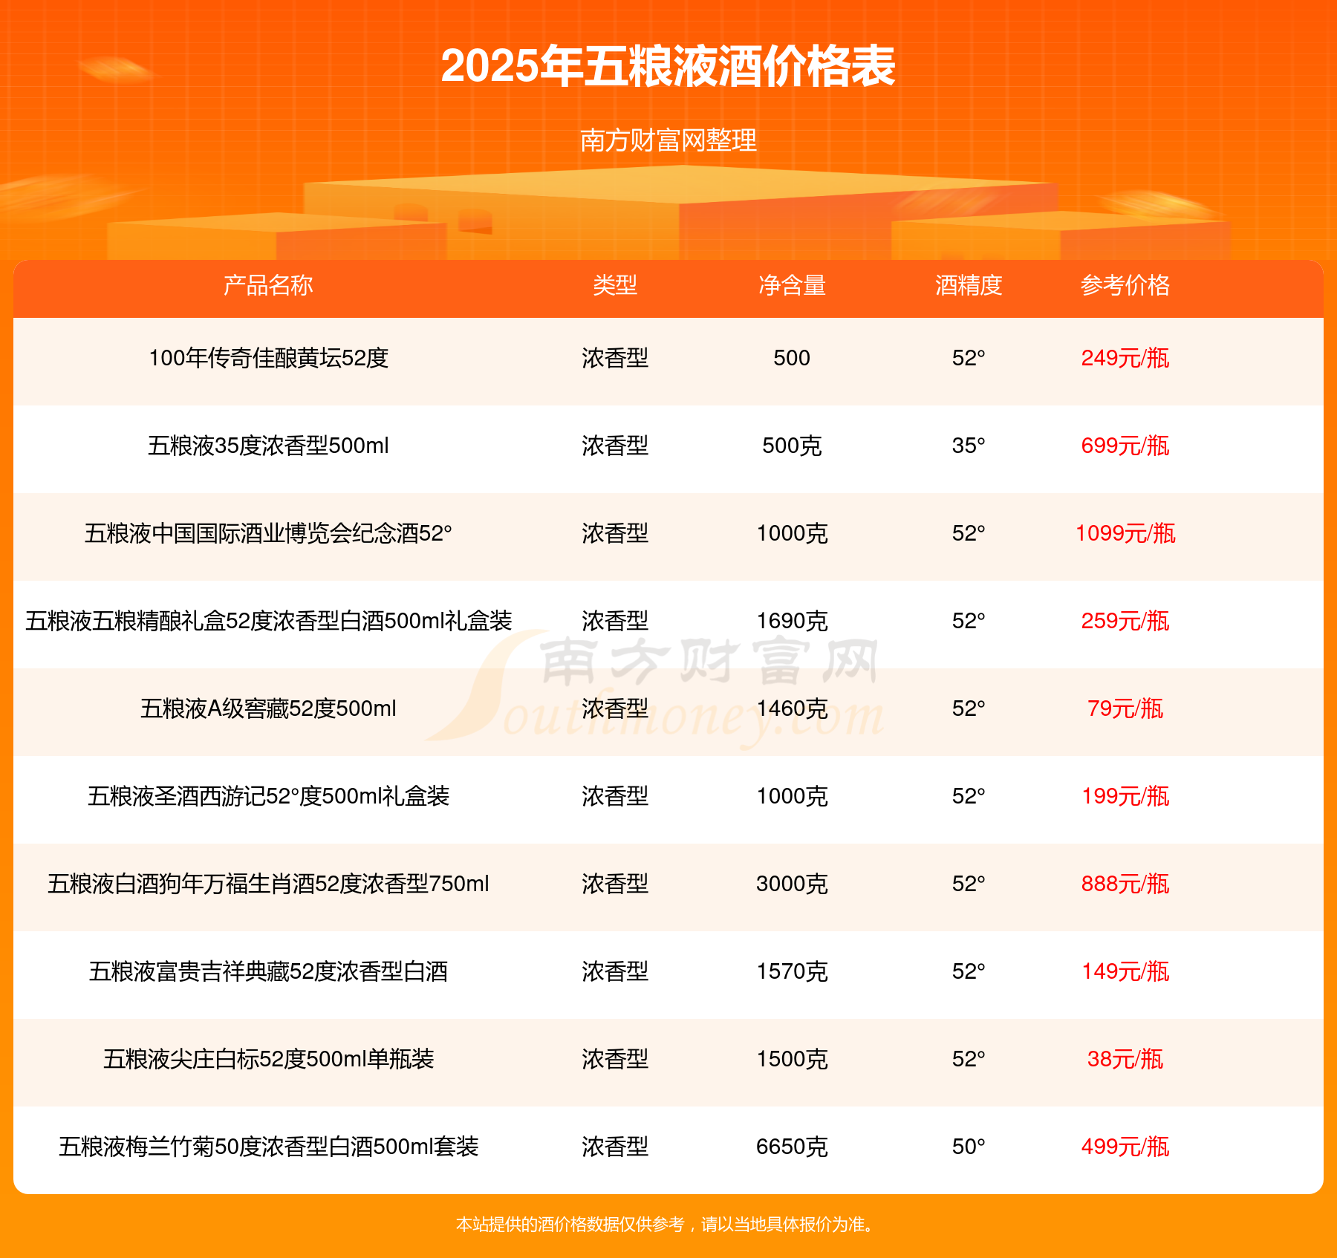Select product name 五粮液35度浓香型500ml

tap(268, 446)
